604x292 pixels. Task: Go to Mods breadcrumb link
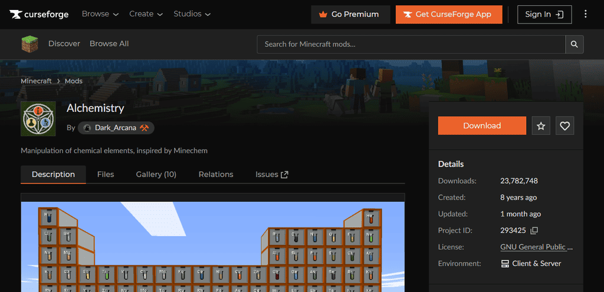(74, 81)
